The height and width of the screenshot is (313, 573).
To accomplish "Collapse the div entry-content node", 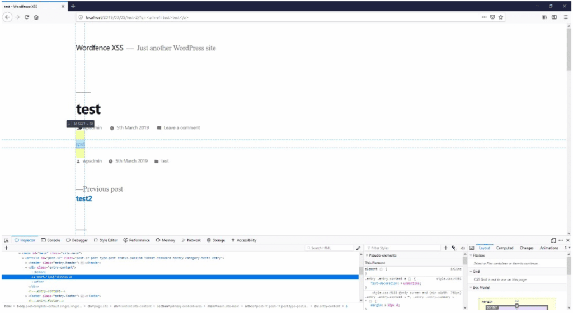I will (26, 267).
